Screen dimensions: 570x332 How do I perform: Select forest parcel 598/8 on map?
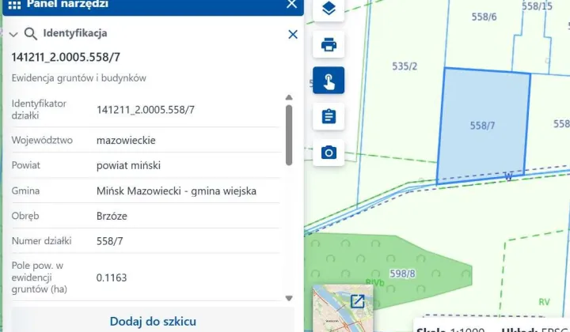(x=402, y=274)
